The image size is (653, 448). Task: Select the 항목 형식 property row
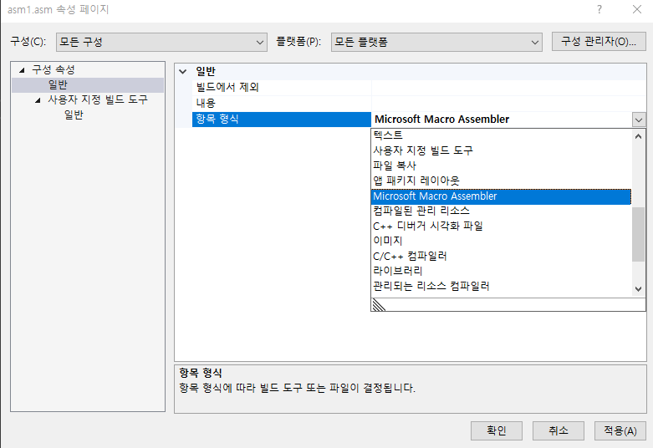click(x=282, y=120)
